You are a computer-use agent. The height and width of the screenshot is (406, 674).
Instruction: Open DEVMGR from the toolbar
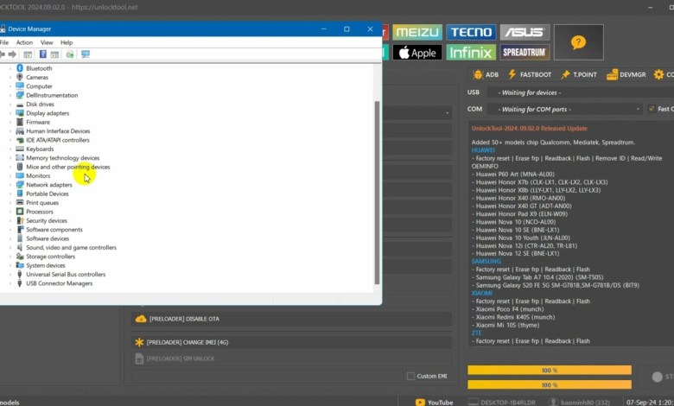[626, 74]
